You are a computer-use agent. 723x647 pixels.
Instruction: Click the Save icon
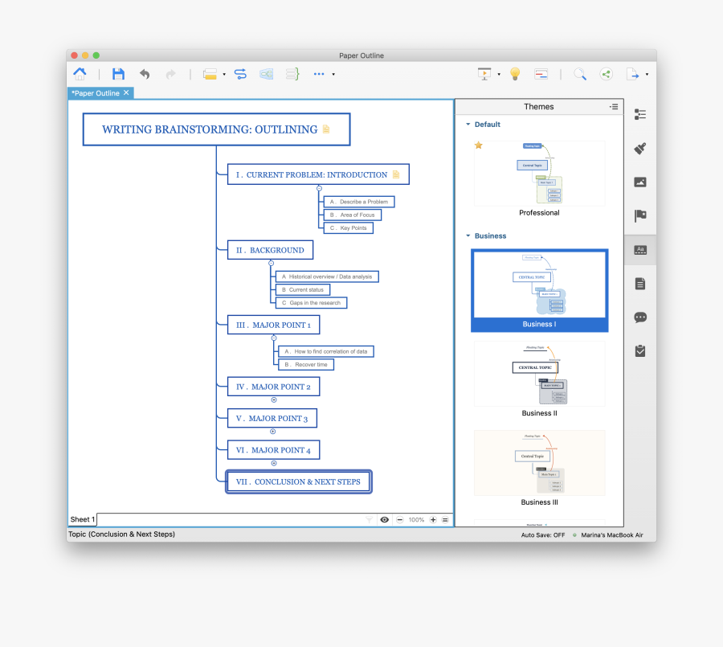tap(119, 73)
